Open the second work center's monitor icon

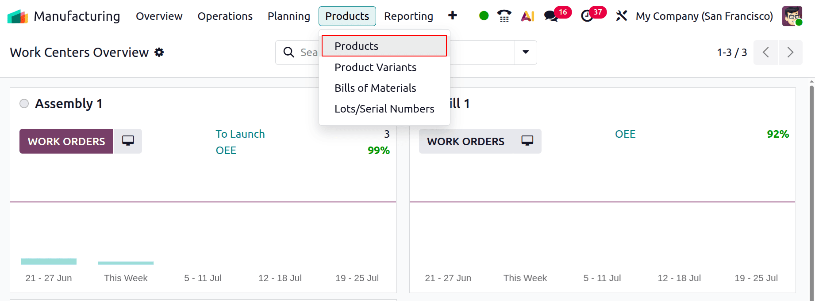pos(527,141)
